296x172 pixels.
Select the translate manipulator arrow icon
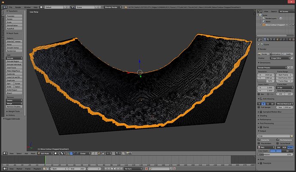[71, 153]
